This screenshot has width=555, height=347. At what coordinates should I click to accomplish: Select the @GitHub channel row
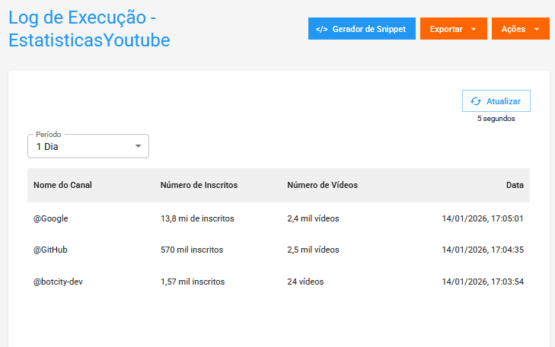[x=51, y=250]
